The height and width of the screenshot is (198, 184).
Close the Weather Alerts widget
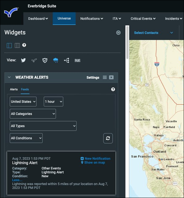tap(111, 77)
